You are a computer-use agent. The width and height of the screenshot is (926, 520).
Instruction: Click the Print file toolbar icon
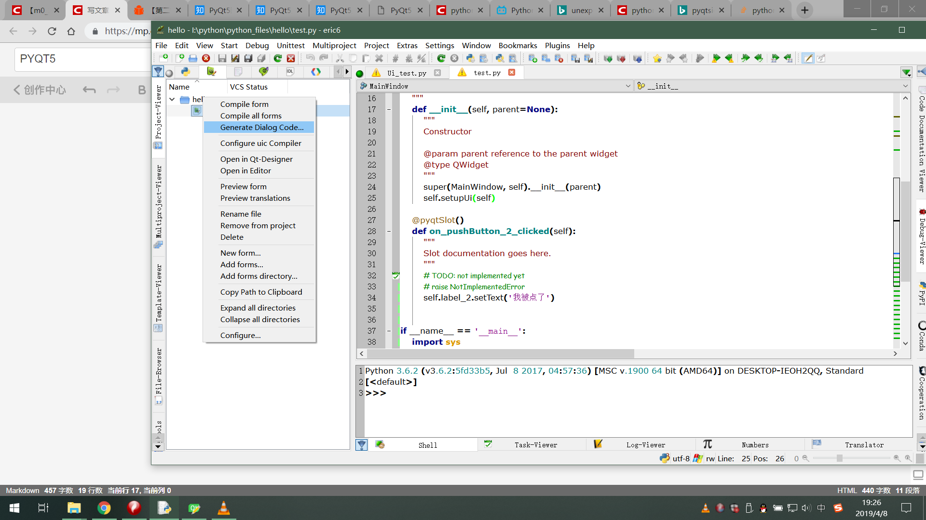193,58
